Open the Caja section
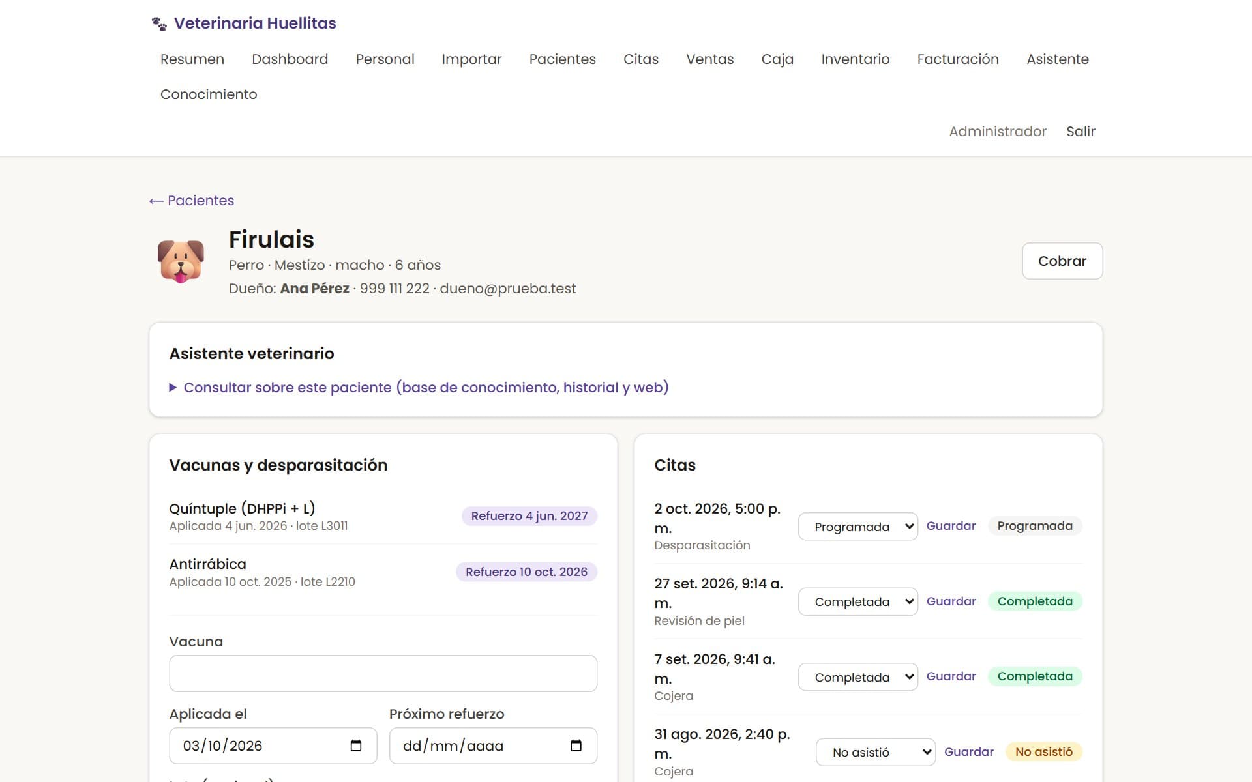Viewport: 1252px width, 782px height. (x=777, y=59)
